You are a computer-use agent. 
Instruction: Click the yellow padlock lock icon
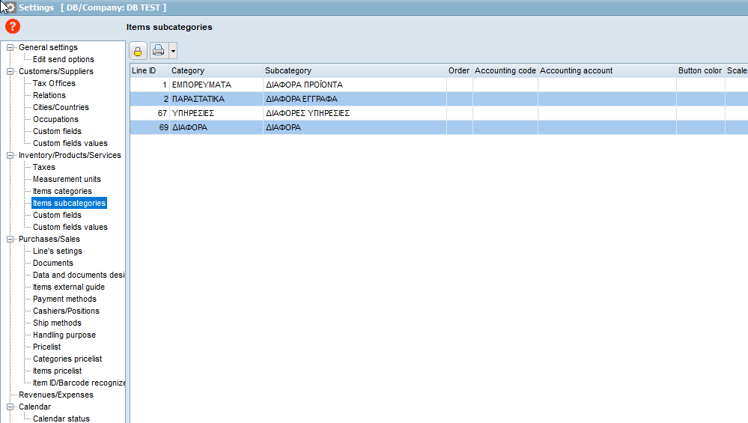[x=138, y=51]
